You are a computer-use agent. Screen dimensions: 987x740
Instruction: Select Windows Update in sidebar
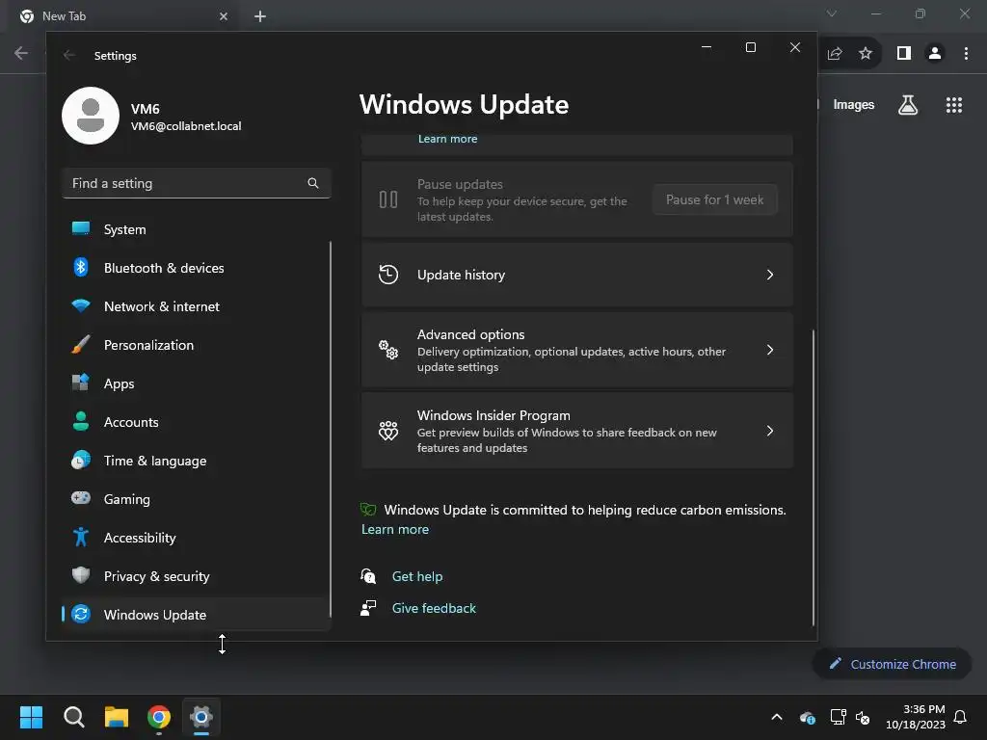[196, 615]
